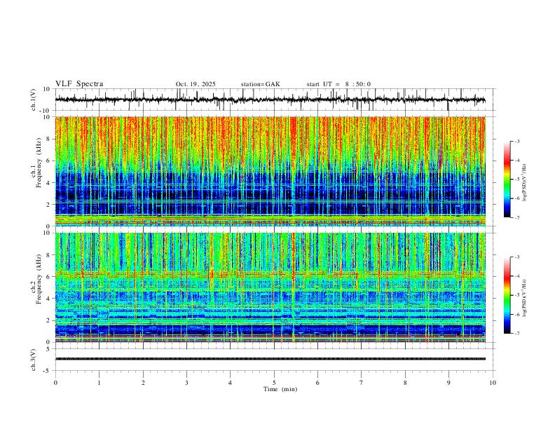Image resolution: width=555 pixels, height=429 pixels.
Task: Click the "station=GAK" header label
Action: pos(260,84)
